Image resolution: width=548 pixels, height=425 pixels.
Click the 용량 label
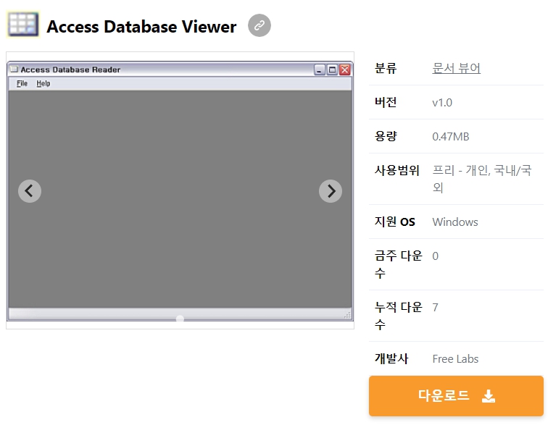click(386, 136)
